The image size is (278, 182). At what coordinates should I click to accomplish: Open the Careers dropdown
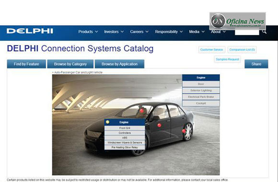tap(139, 32)
